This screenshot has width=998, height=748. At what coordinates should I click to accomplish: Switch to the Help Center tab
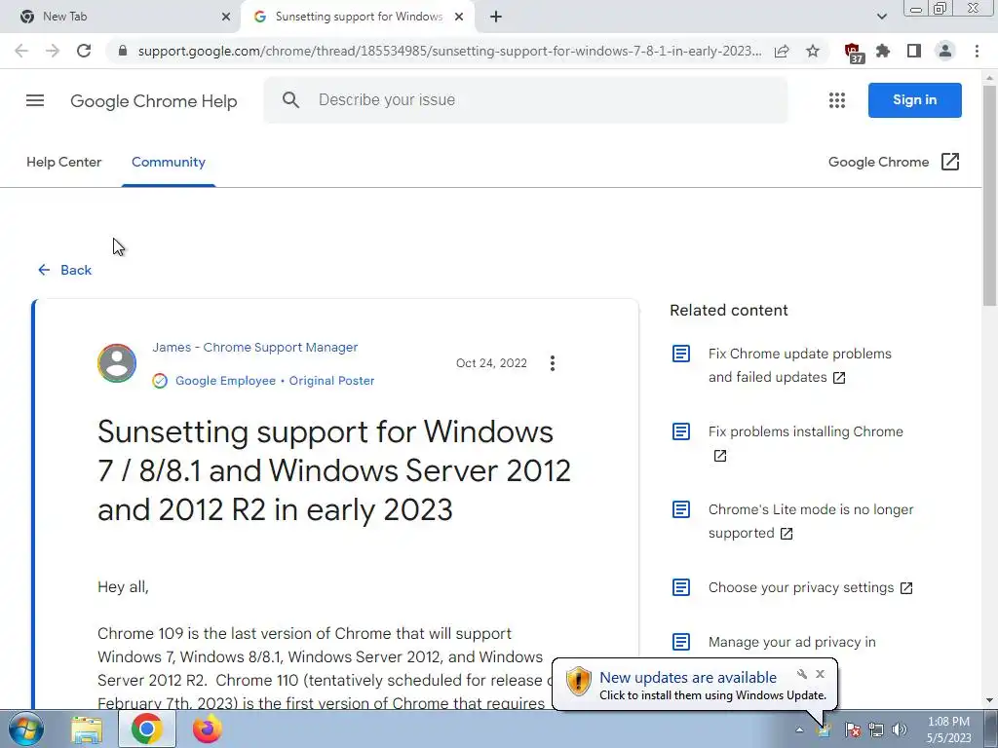[x=63, y=163]
